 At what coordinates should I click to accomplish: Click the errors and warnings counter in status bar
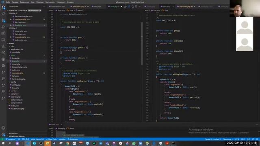point(26,139)
